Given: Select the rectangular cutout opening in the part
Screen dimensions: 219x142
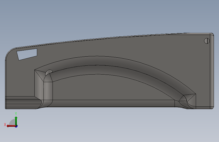Looking at the screenshot, I should point(27,54).
